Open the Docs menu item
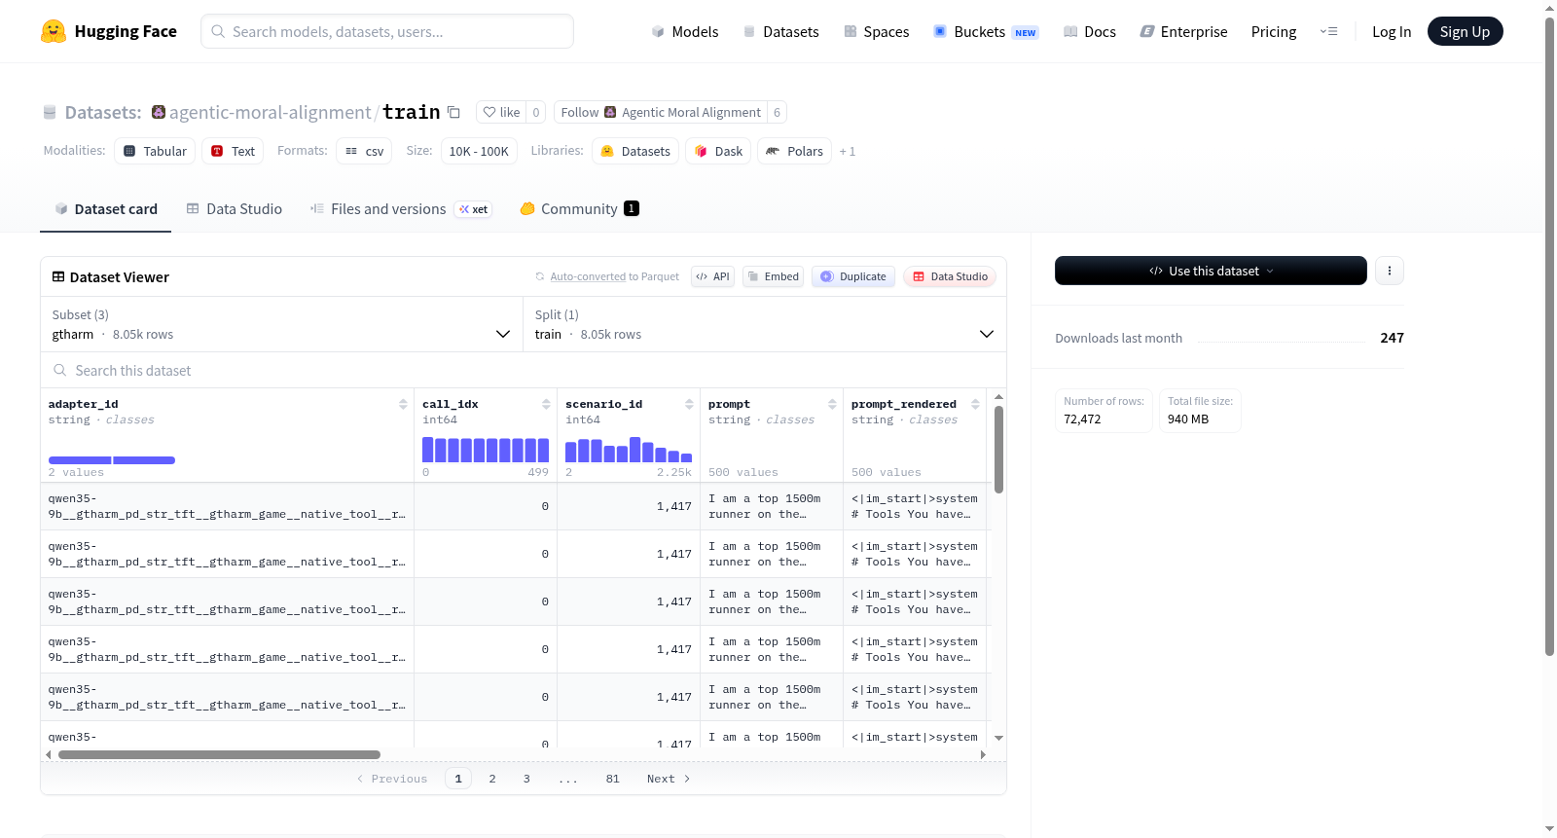 pyautogui.click(x=1090, y=31)
